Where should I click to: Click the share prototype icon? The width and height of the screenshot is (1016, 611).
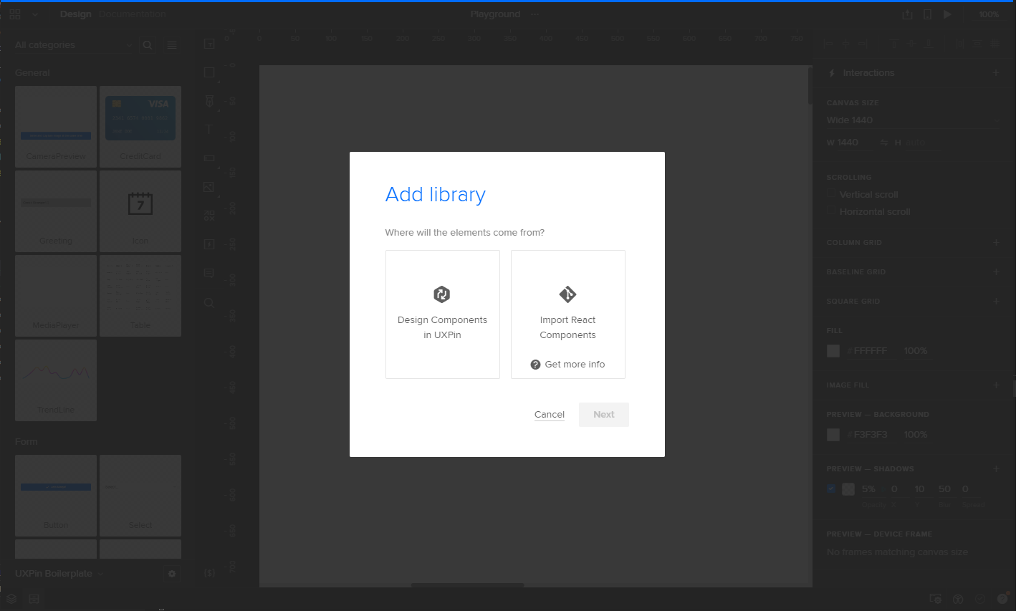[x=907, y=14]
